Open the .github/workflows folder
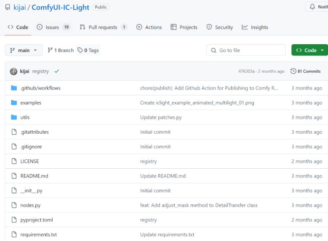Image resolution: width=328 pixels, height=241 pixels. click(x=40, y=88)
